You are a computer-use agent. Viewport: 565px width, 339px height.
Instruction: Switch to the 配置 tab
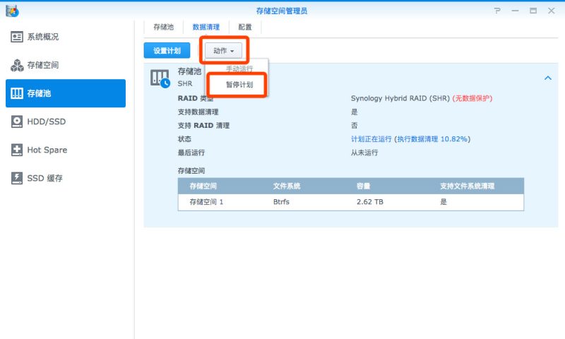tap(245, 27)
